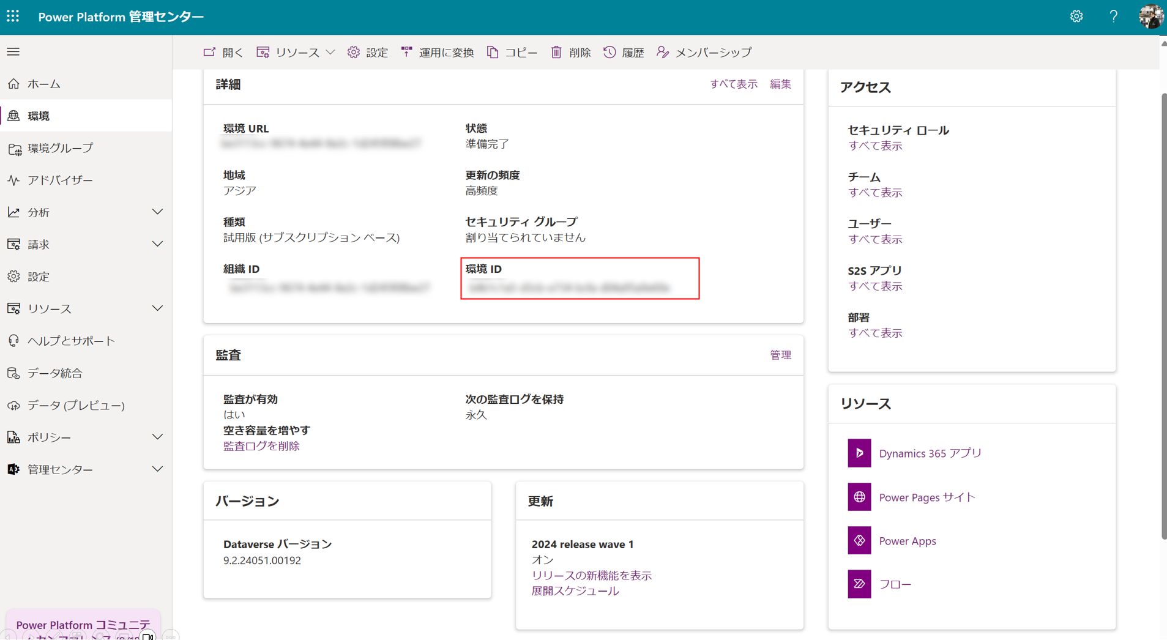Expand the 分析 menu chevron
This screenshot has height=640, width=1167.
coord(157,212)
